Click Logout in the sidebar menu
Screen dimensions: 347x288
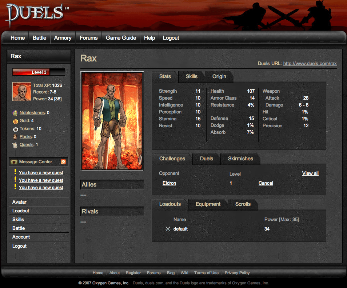pyautogui.click(x=39, y=246)
